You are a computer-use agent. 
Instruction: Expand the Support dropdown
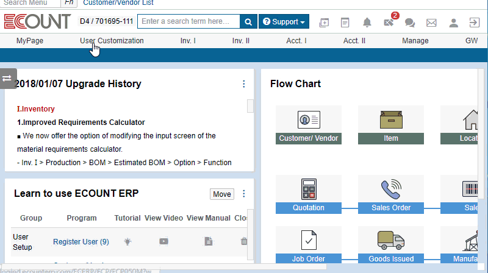[x=284, y=22]
